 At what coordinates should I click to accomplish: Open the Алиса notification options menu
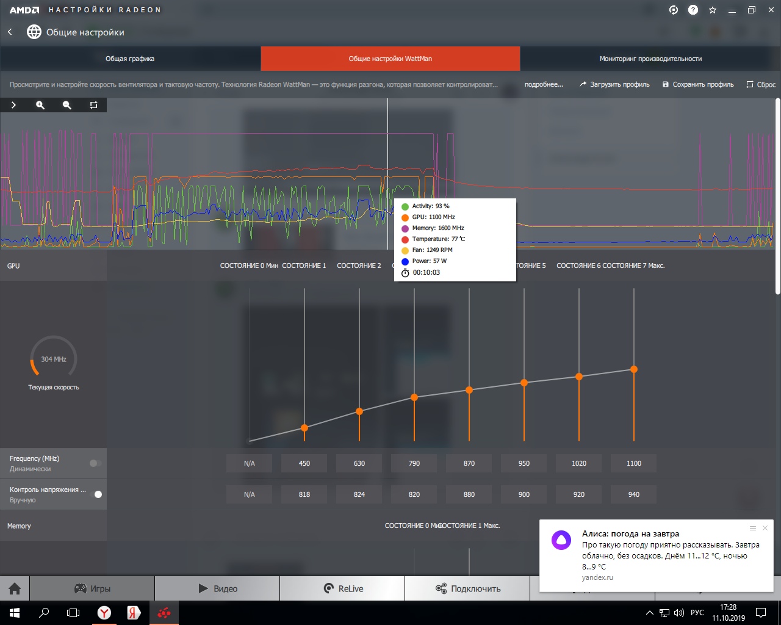(x=753, y=528)
